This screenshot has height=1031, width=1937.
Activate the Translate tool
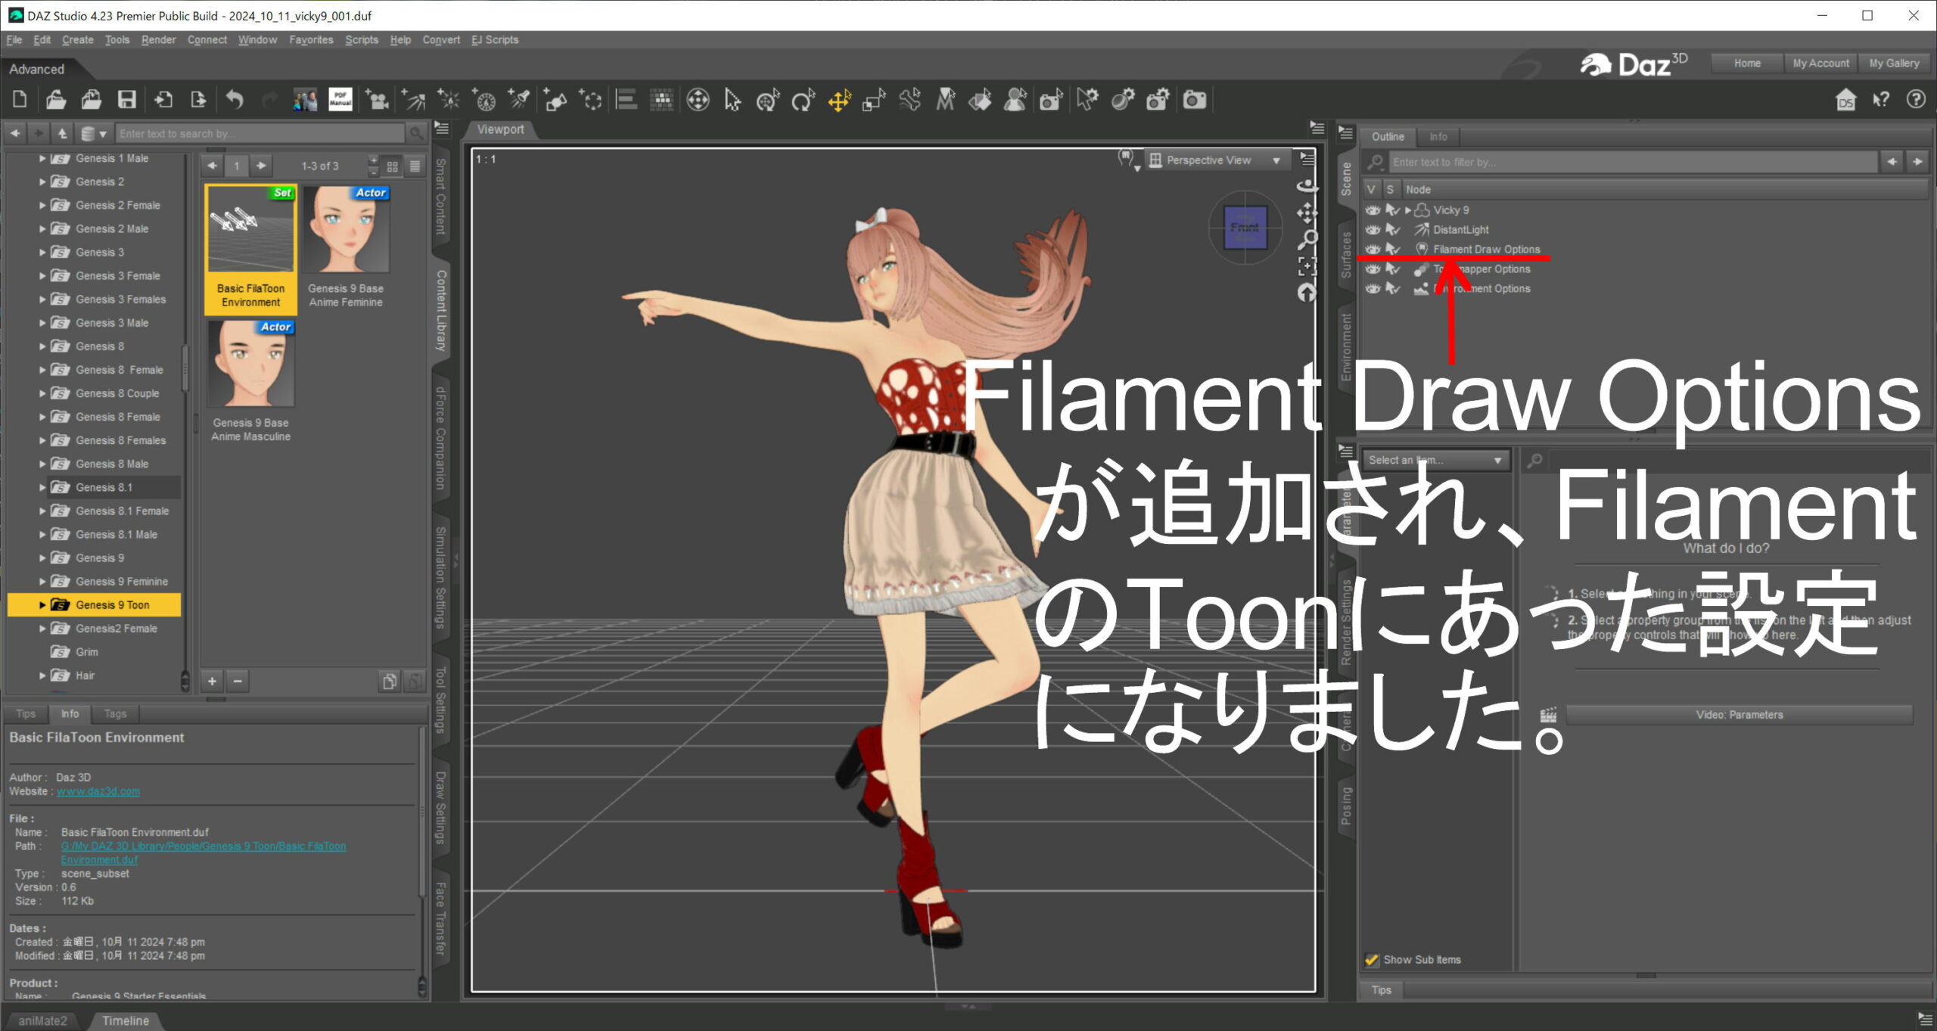(x=838, y=100)
